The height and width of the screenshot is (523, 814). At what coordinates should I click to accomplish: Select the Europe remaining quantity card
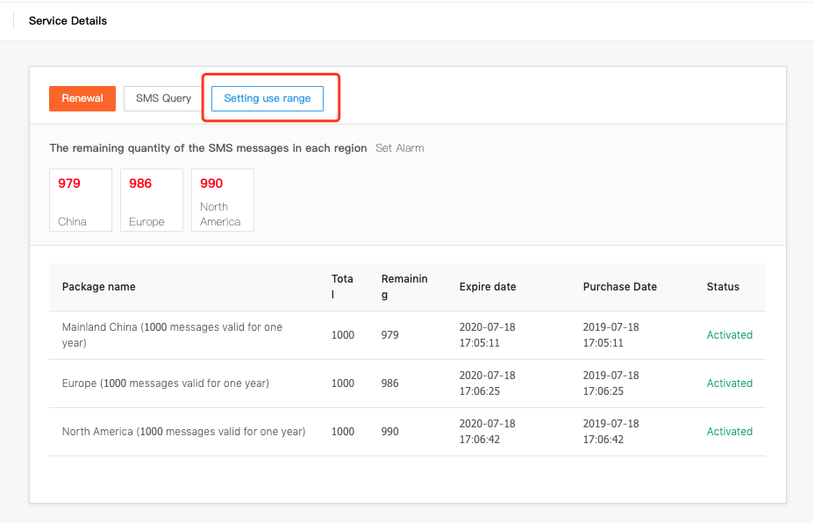[x=152, y=200]
